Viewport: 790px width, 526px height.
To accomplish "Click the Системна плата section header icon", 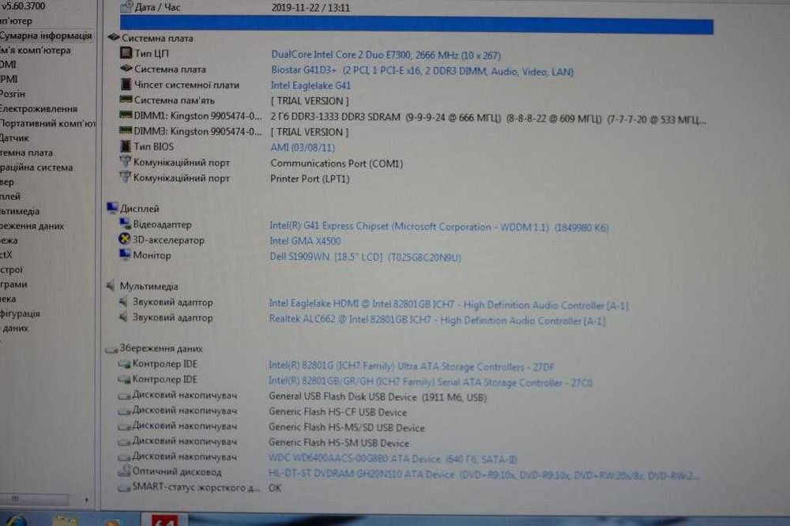I will (x=113, y=37).
